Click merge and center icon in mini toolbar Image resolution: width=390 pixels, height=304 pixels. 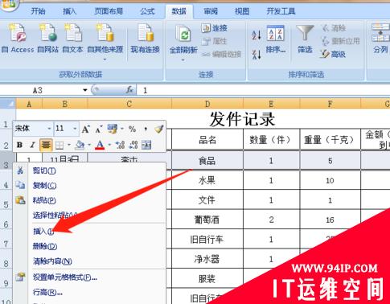146,145
